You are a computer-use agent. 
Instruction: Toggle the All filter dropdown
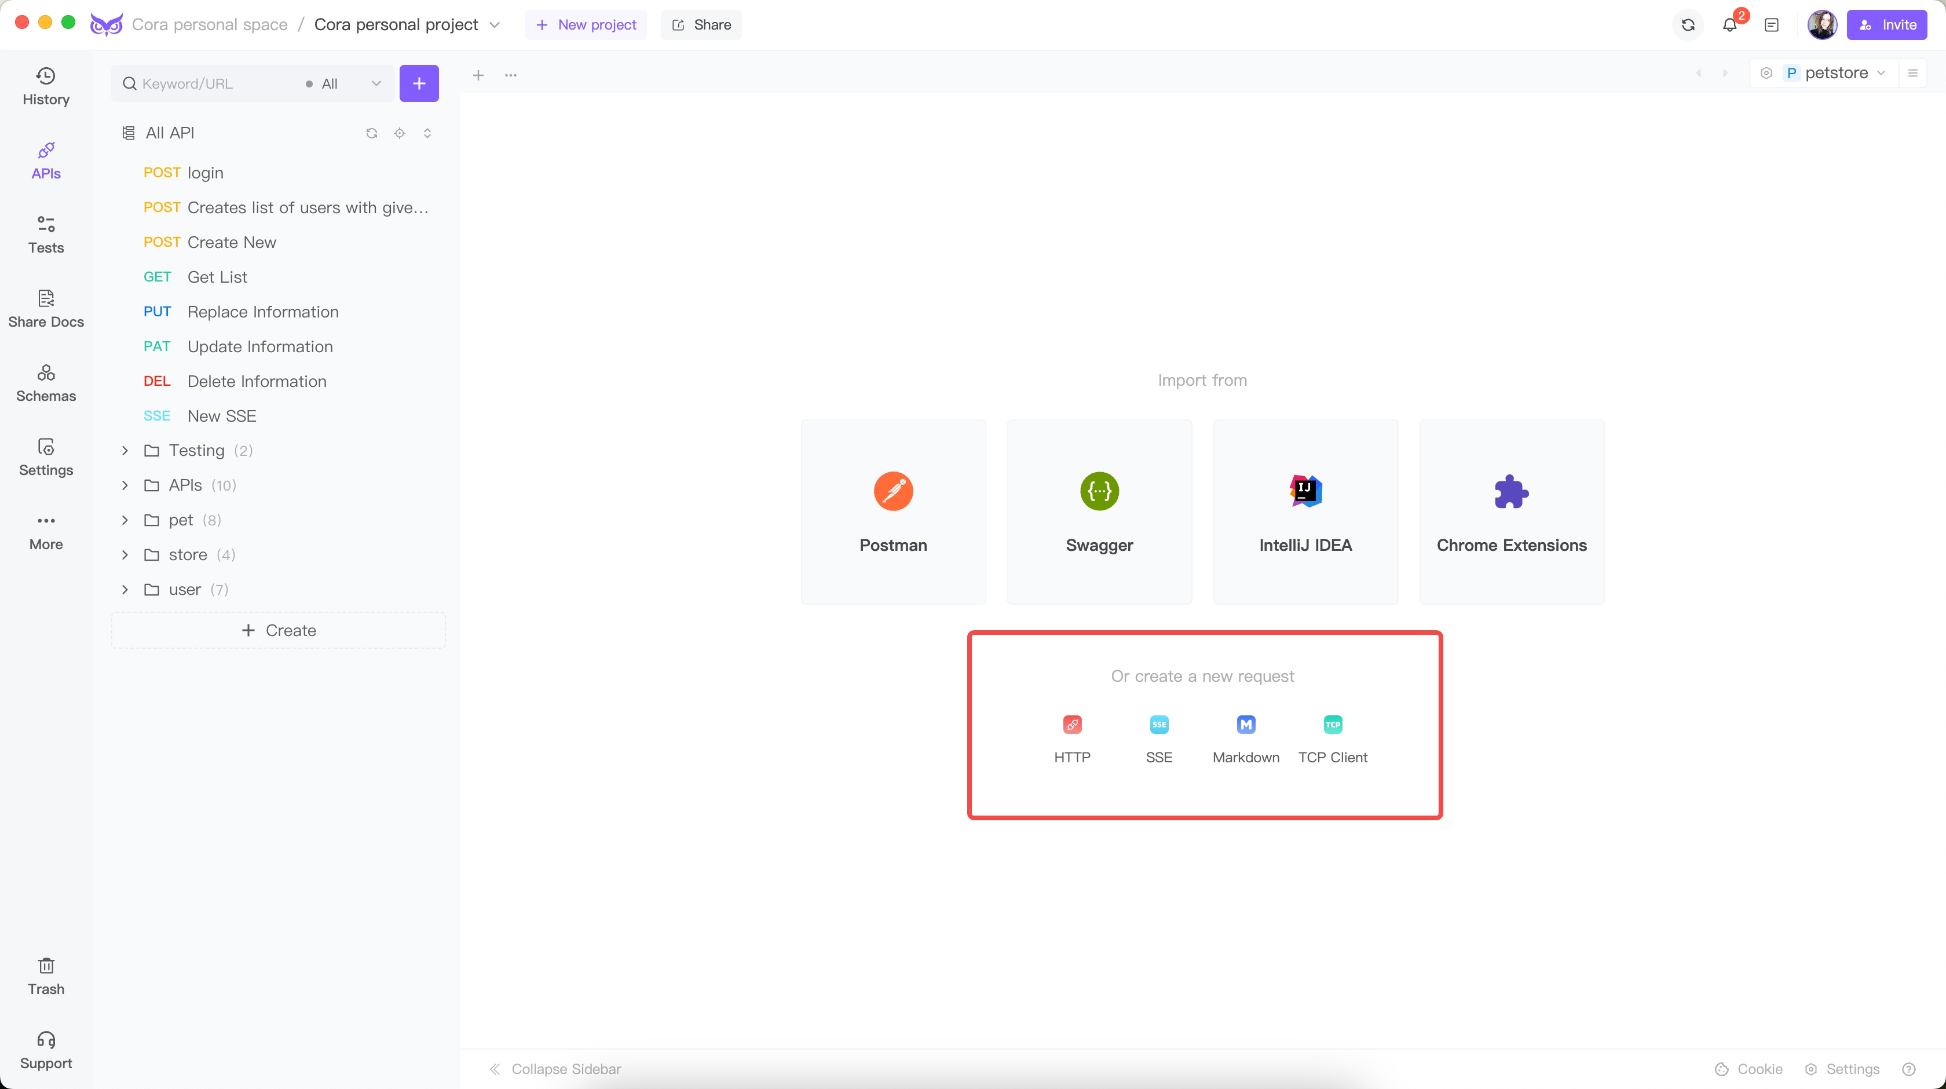[345, 83]
